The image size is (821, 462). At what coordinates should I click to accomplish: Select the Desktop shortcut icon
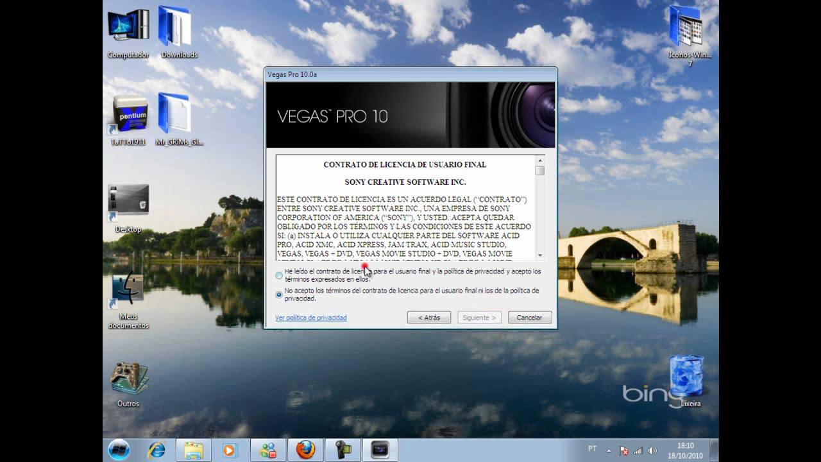128,209
